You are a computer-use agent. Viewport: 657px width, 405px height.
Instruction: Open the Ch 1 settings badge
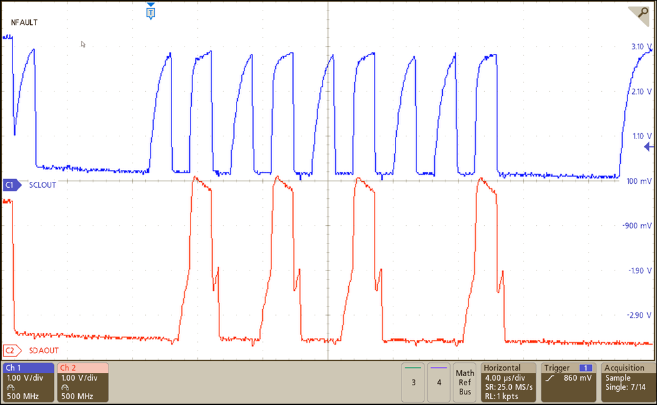pos(28,382)
